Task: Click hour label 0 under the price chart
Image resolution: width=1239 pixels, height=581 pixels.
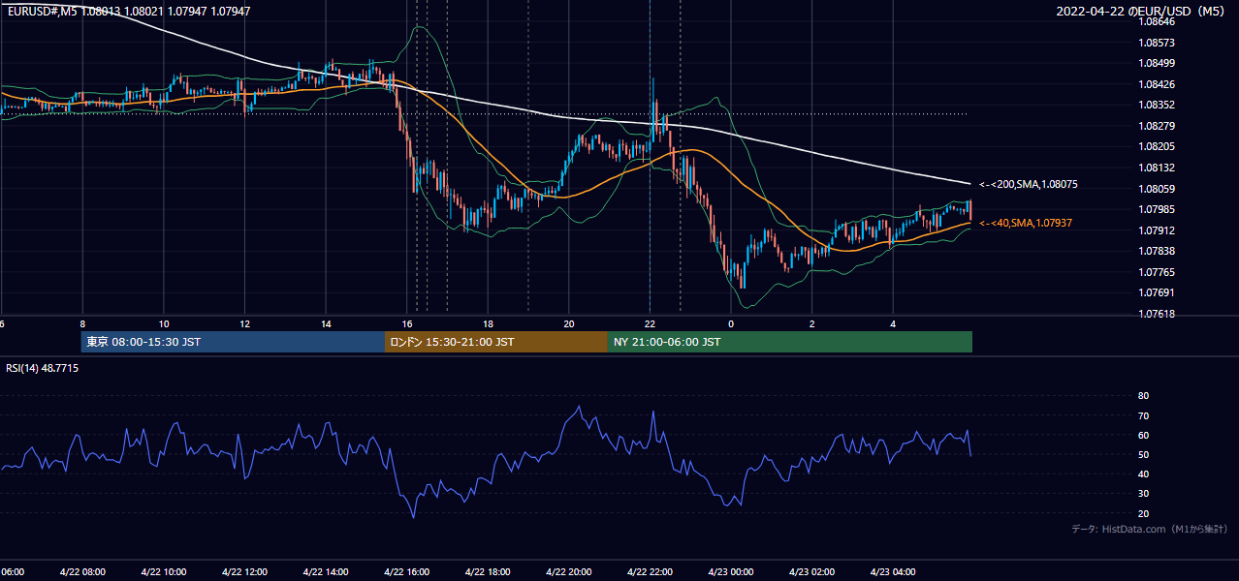Action: point(731,324)
